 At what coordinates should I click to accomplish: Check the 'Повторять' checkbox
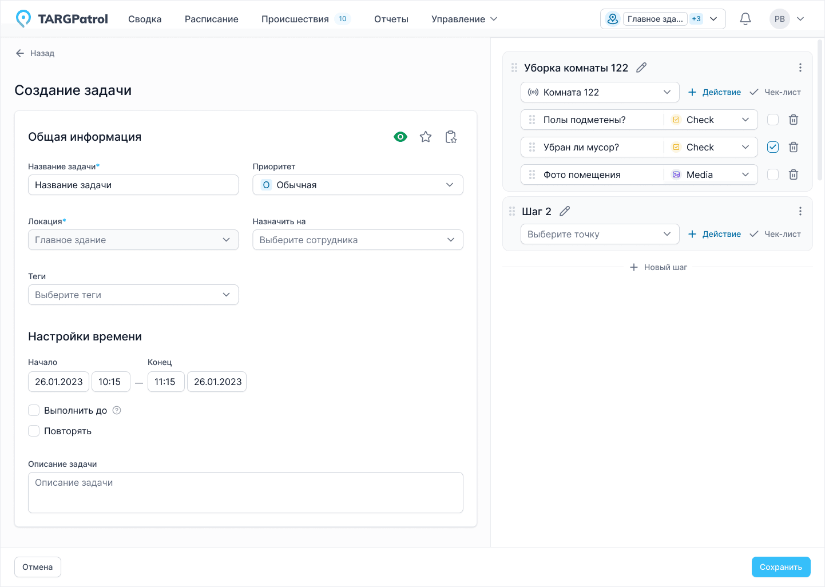(34, 431)
